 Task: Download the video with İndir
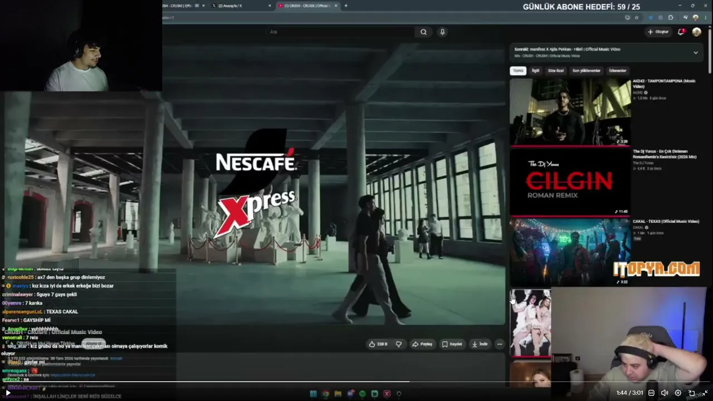click(480, 344)
